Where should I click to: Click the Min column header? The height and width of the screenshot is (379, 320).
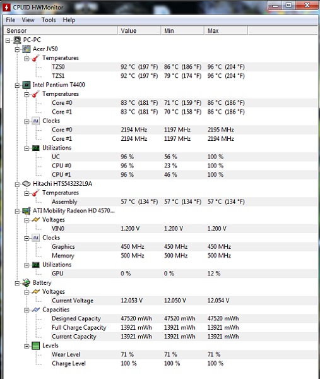pos(182,31)
